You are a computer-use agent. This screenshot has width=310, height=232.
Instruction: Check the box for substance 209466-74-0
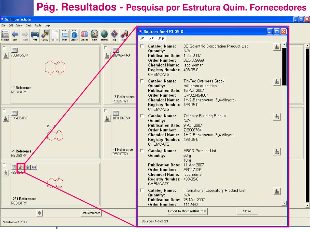[x=106, y=48]
